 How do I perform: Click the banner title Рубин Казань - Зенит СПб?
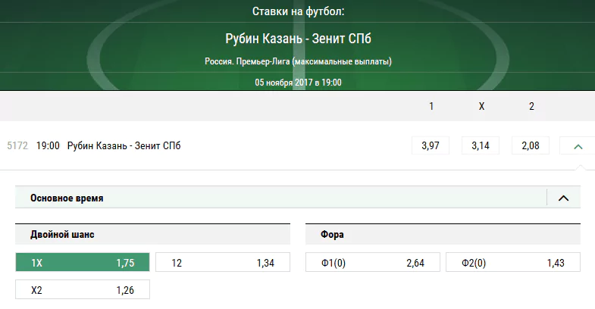(x=298, y=39)
